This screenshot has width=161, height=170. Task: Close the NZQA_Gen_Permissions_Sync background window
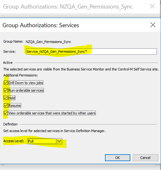152,6
